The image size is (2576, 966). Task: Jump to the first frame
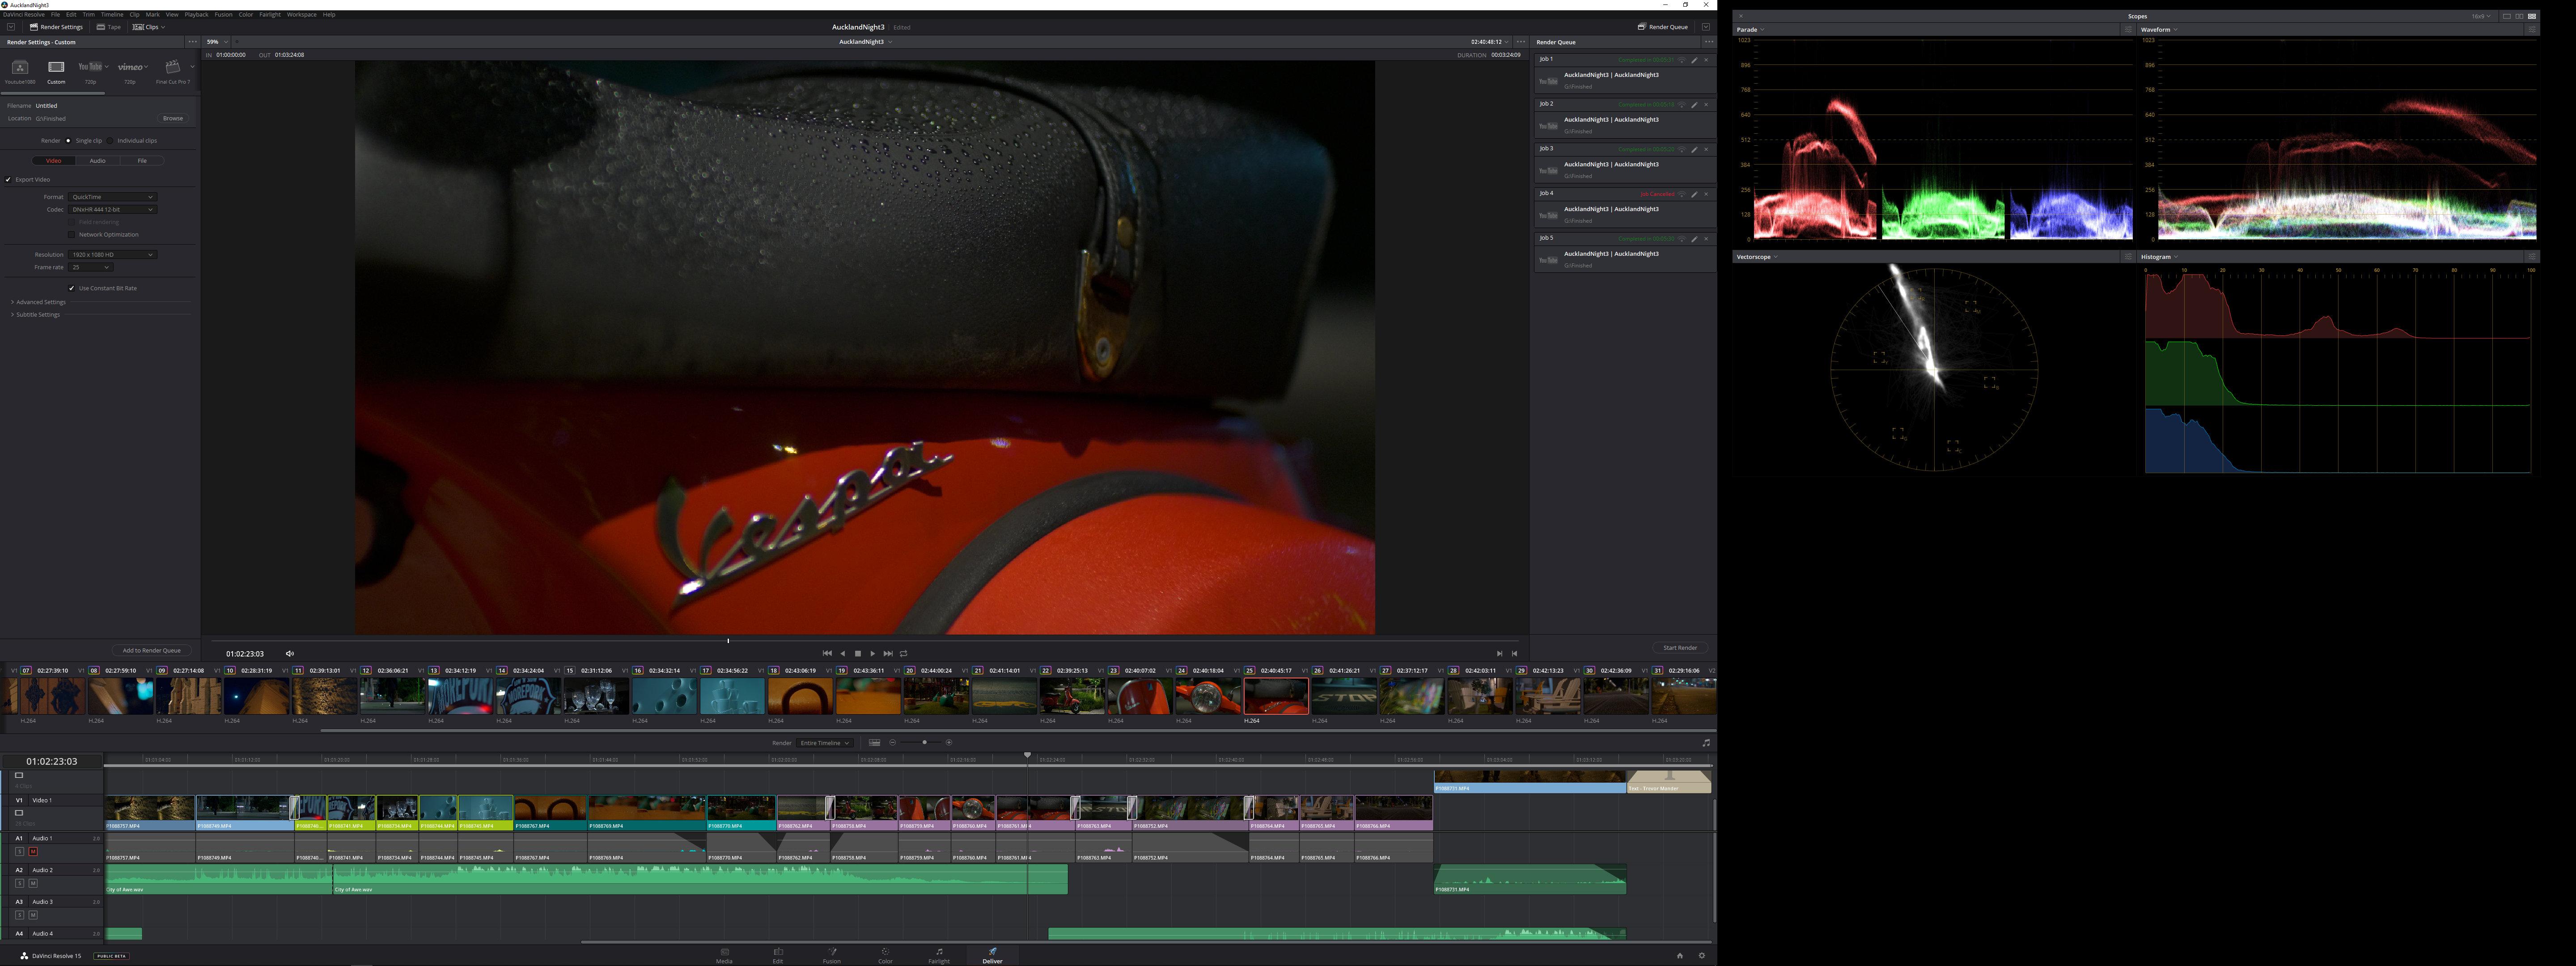[x=827, y=653]
